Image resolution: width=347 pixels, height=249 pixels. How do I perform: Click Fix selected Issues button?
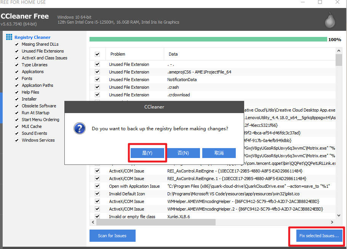coord(319,236)
